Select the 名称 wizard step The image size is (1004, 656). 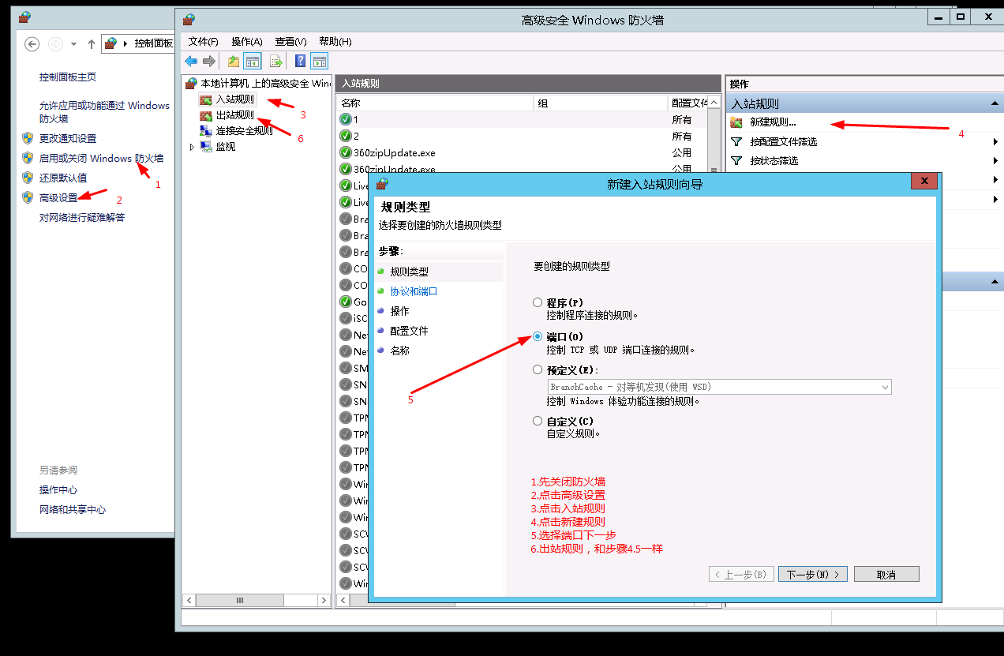(x=399, y=350)
